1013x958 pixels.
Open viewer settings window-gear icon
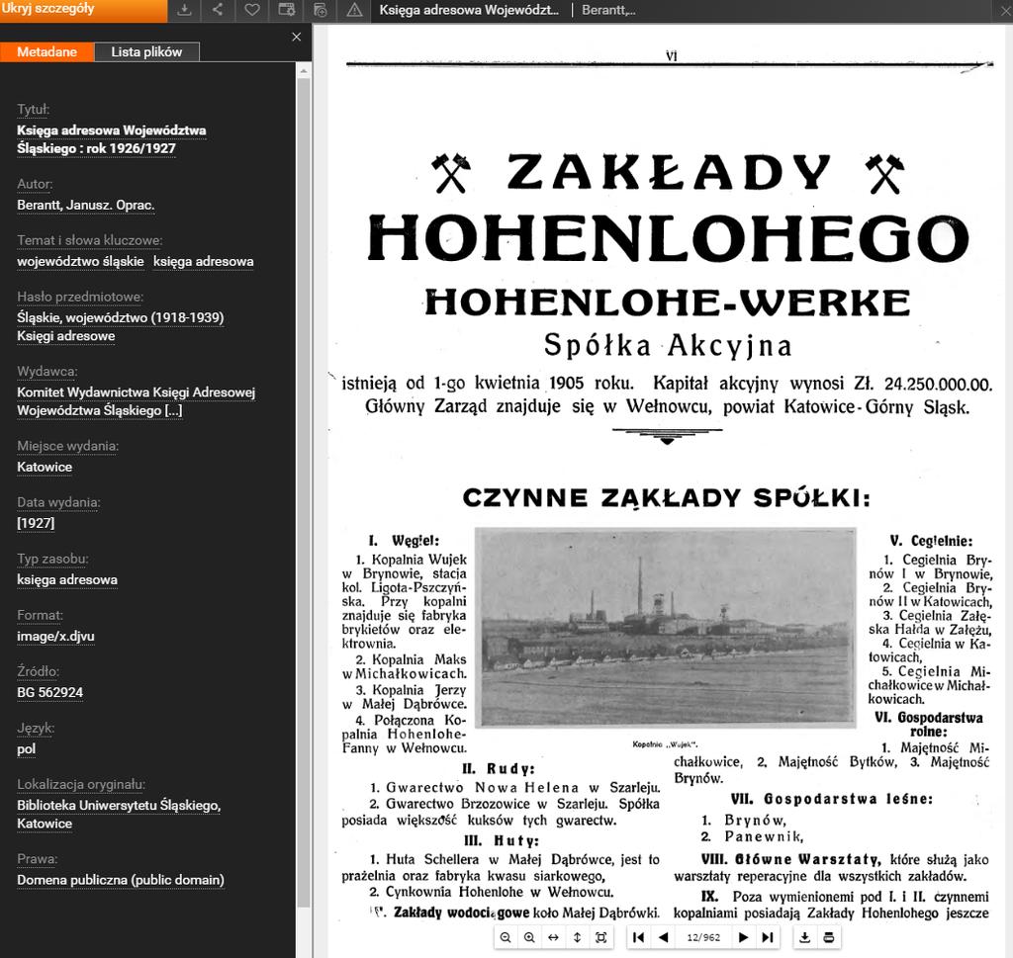tap(286, 10)
